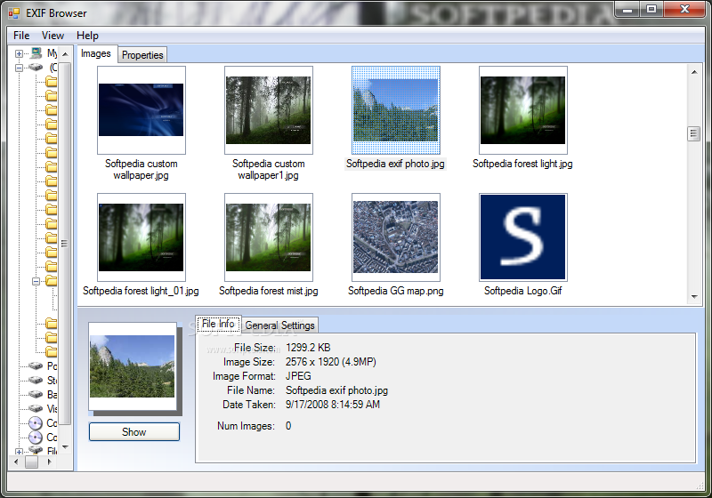Image resolution: width=712 pixels, height=498 pixels.
Task: Click the Show button
Action: click(x=134, y=432)
